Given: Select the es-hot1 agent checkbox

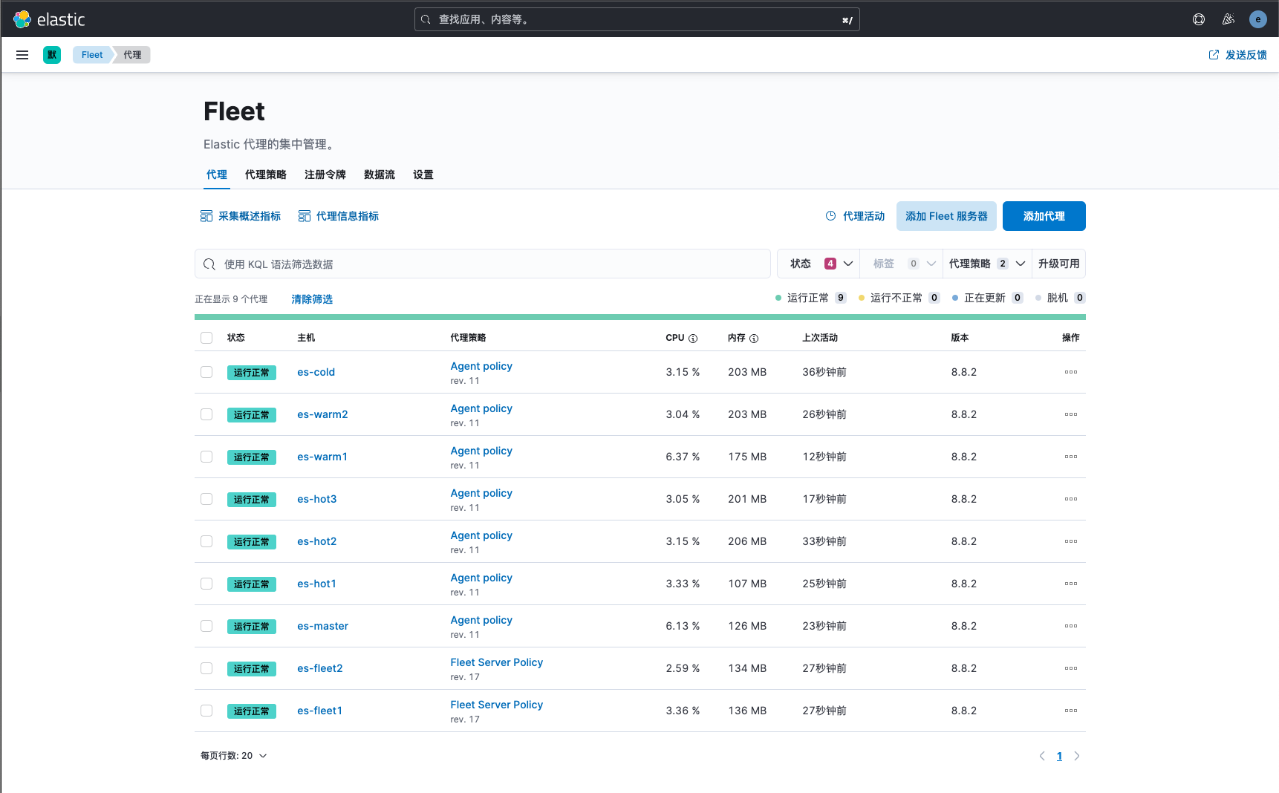Looking at the screenshot, I should pyautogui.click(x=206, y=584).
